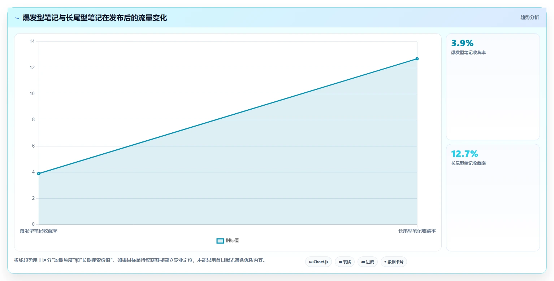This screenshot has width=554, height=281.
Task: Select the Chart.js tag
Action: 319,262
